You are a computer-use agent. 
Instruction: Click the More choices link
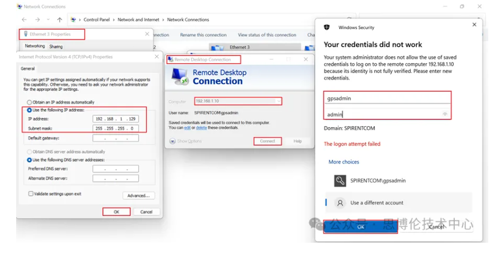[x=344, y=162]
